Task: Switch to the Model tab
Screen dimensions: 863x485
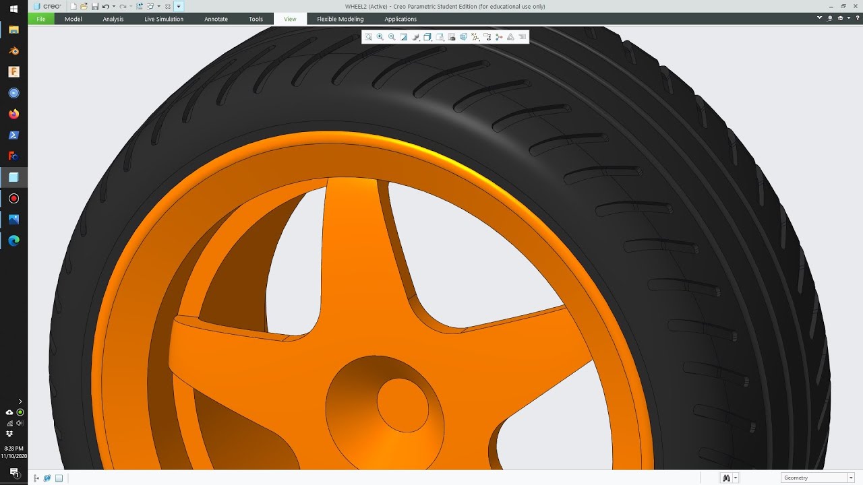Action: (73, 19)
